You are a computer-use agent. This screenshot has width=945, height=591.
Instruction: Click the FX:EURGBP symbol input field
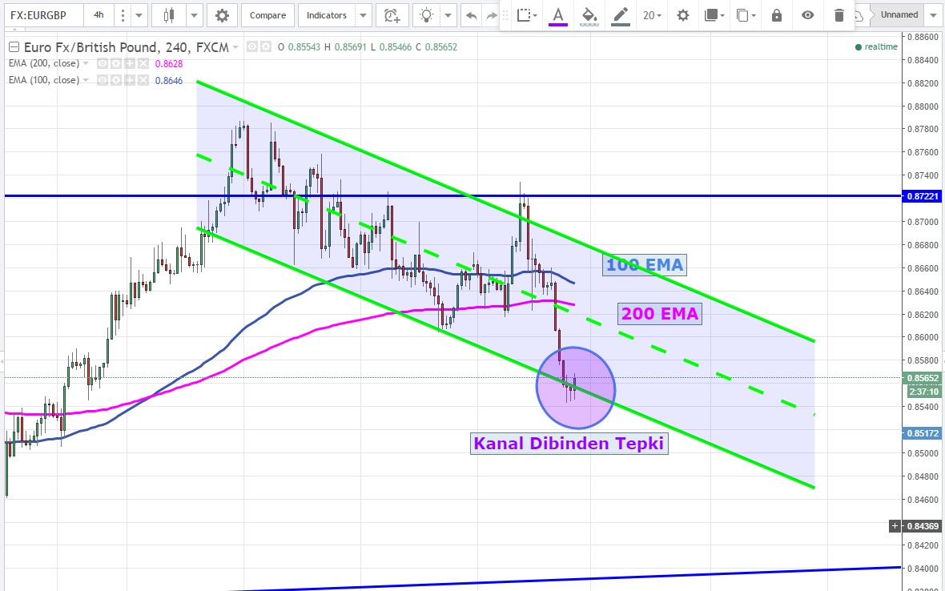pyautogui.click(x=44, y=15)
